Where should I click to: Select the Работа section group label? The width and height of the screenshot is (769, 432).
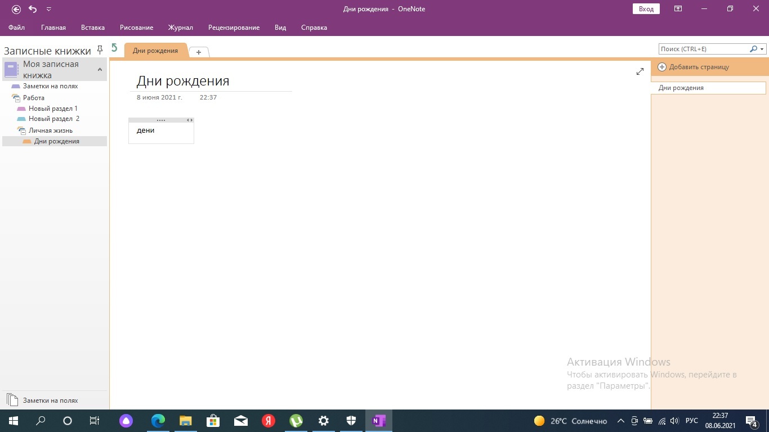34,98
